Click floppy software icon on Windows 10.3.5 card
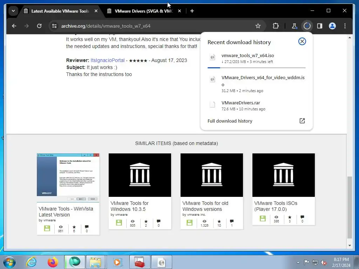 coord(119,222)
